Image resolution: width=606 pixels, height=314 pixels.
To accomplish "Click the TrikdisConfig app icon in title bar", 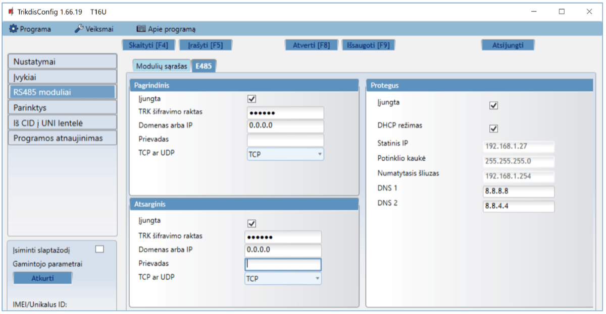I will (11, 11).
